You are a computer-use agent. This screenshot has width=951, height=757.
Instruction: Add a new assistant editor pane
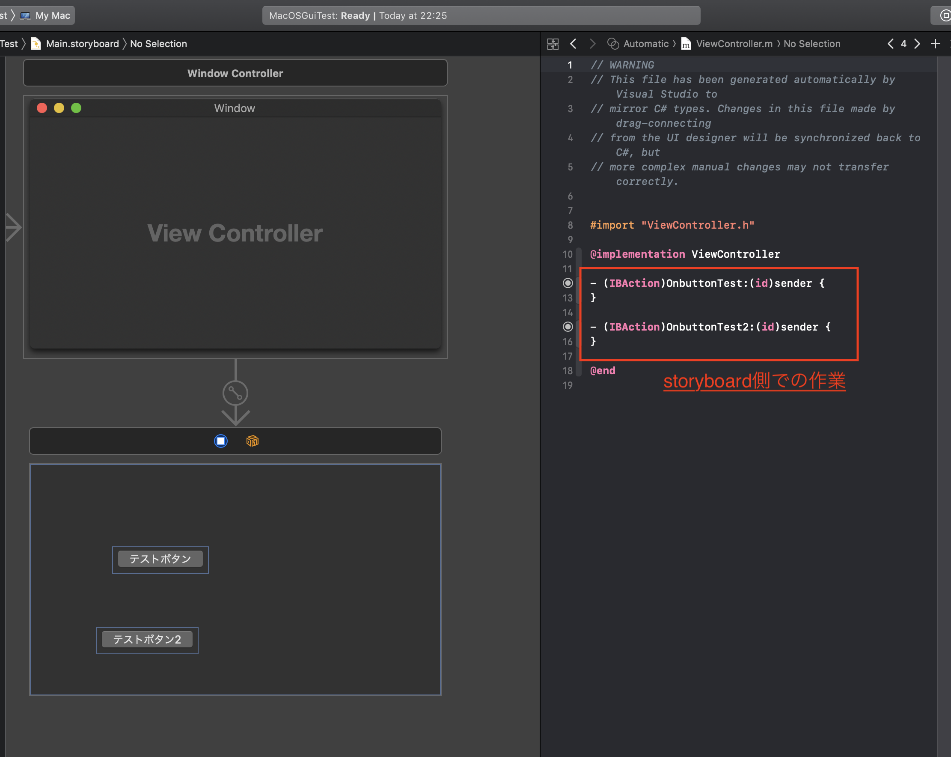click(935, 44)
